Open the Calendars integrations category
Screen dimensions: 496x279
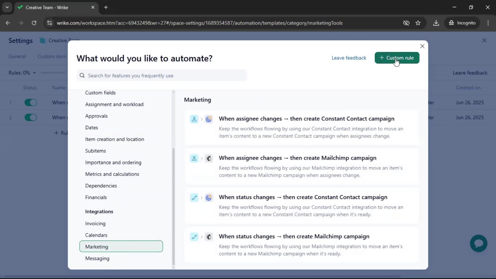click(96, 235)
